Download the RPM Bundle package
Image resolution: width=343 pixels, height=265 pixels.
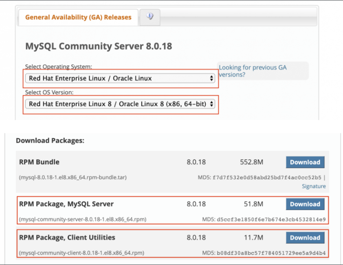pos(305,162)
